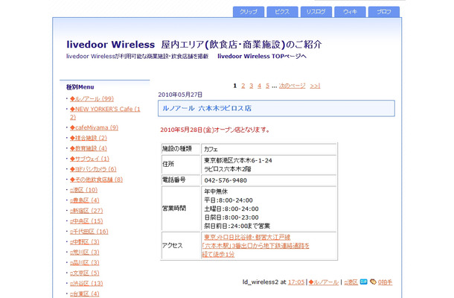This screenshot has height=298, width=454.
Task: Click the clapping hands icon in footer
Action: pos(373,282)
